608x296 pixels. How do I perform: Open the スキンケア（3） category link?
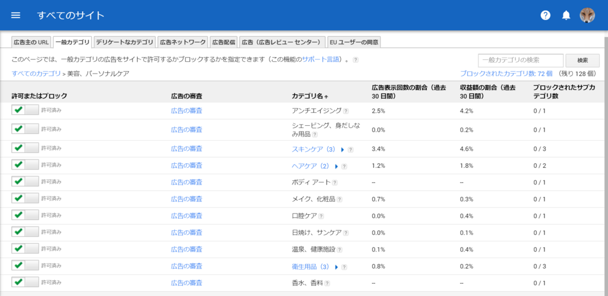tap(313, 149)
